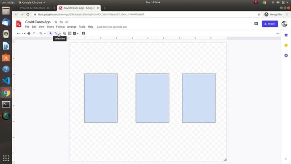Open the Insert menu
The image size is (291, 164).
coord(50,27)
